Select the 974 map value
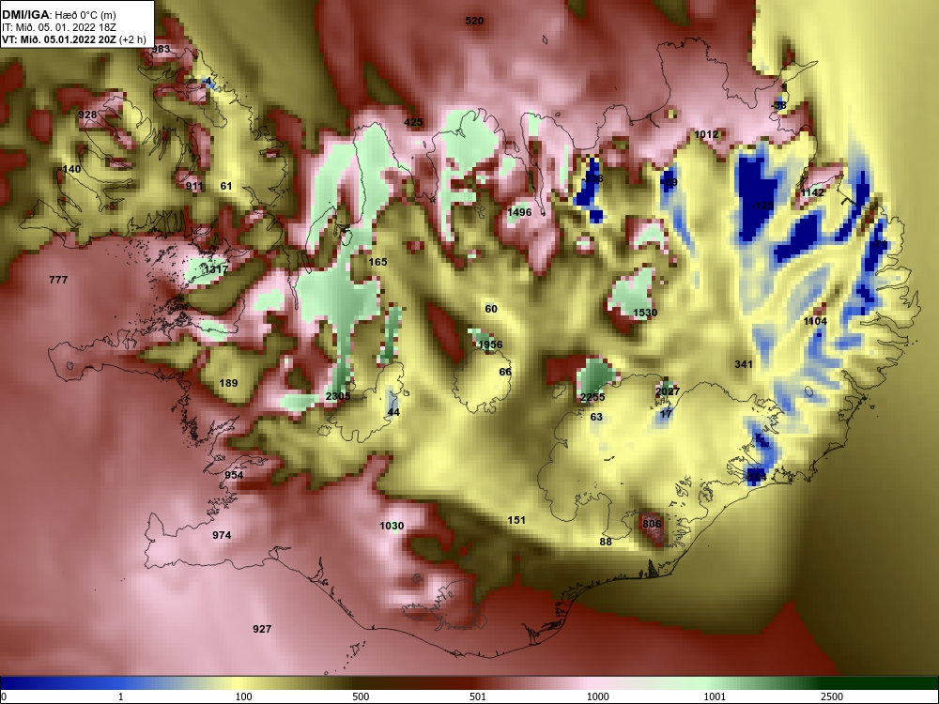 click(222, 535)
